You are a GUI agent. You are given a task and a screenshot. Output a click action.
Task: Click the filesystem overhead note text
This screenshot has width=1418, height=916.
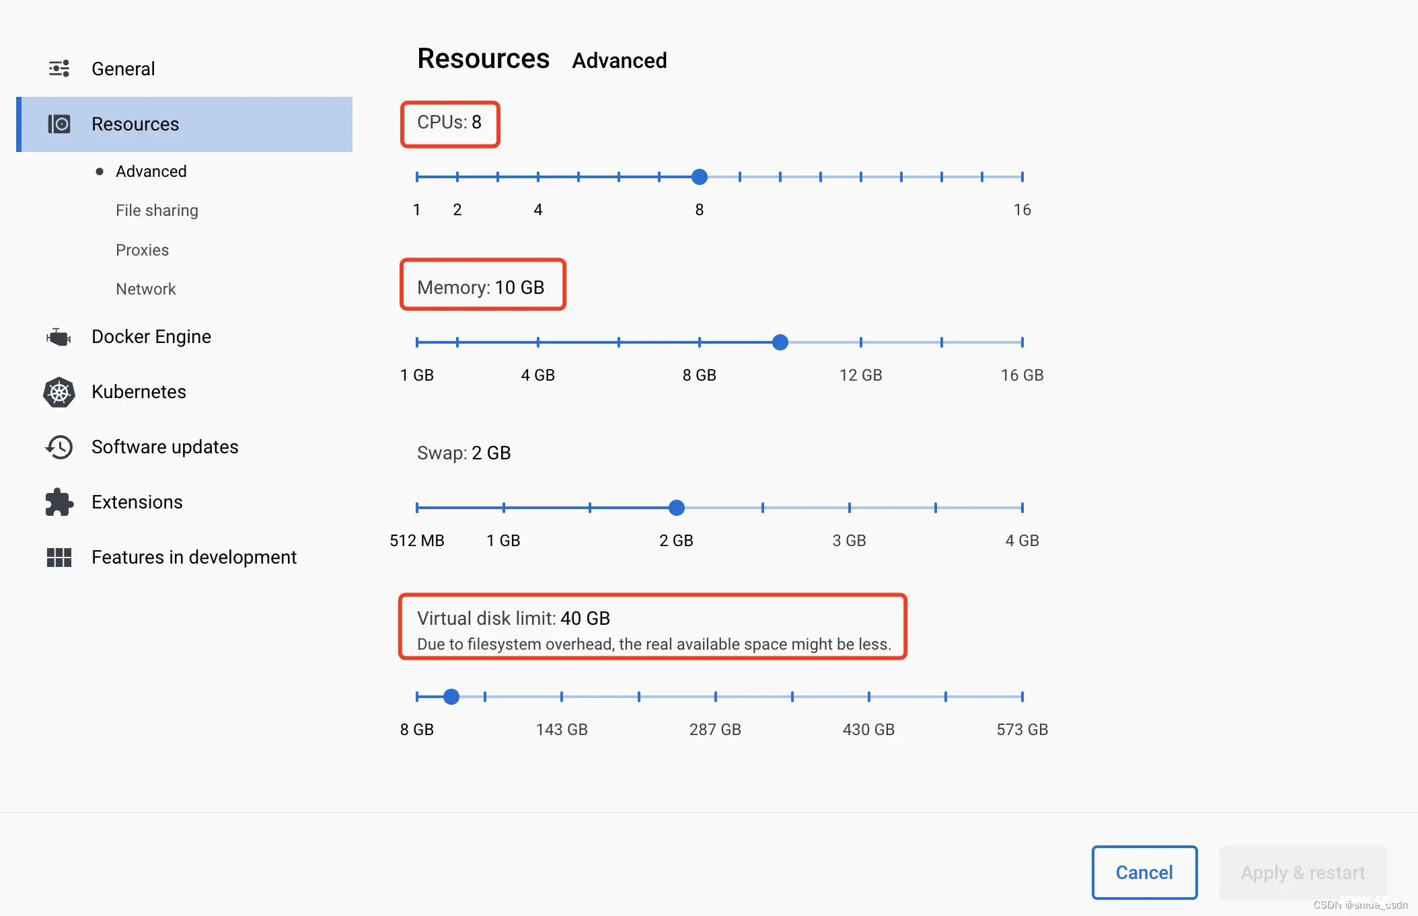[654, 644]
